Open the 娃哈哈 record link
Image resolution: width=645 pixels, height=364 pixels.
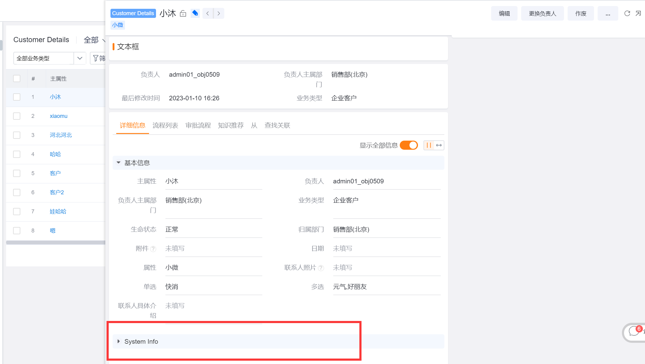[58, 212]
